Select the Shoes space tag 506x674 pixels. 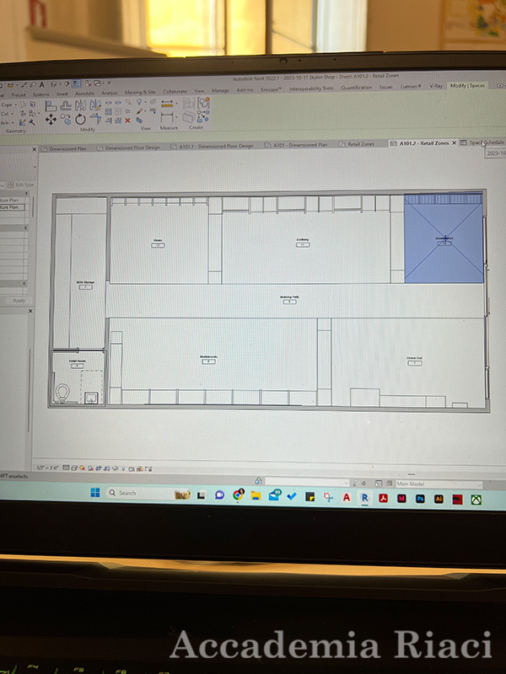pos(158,243)
